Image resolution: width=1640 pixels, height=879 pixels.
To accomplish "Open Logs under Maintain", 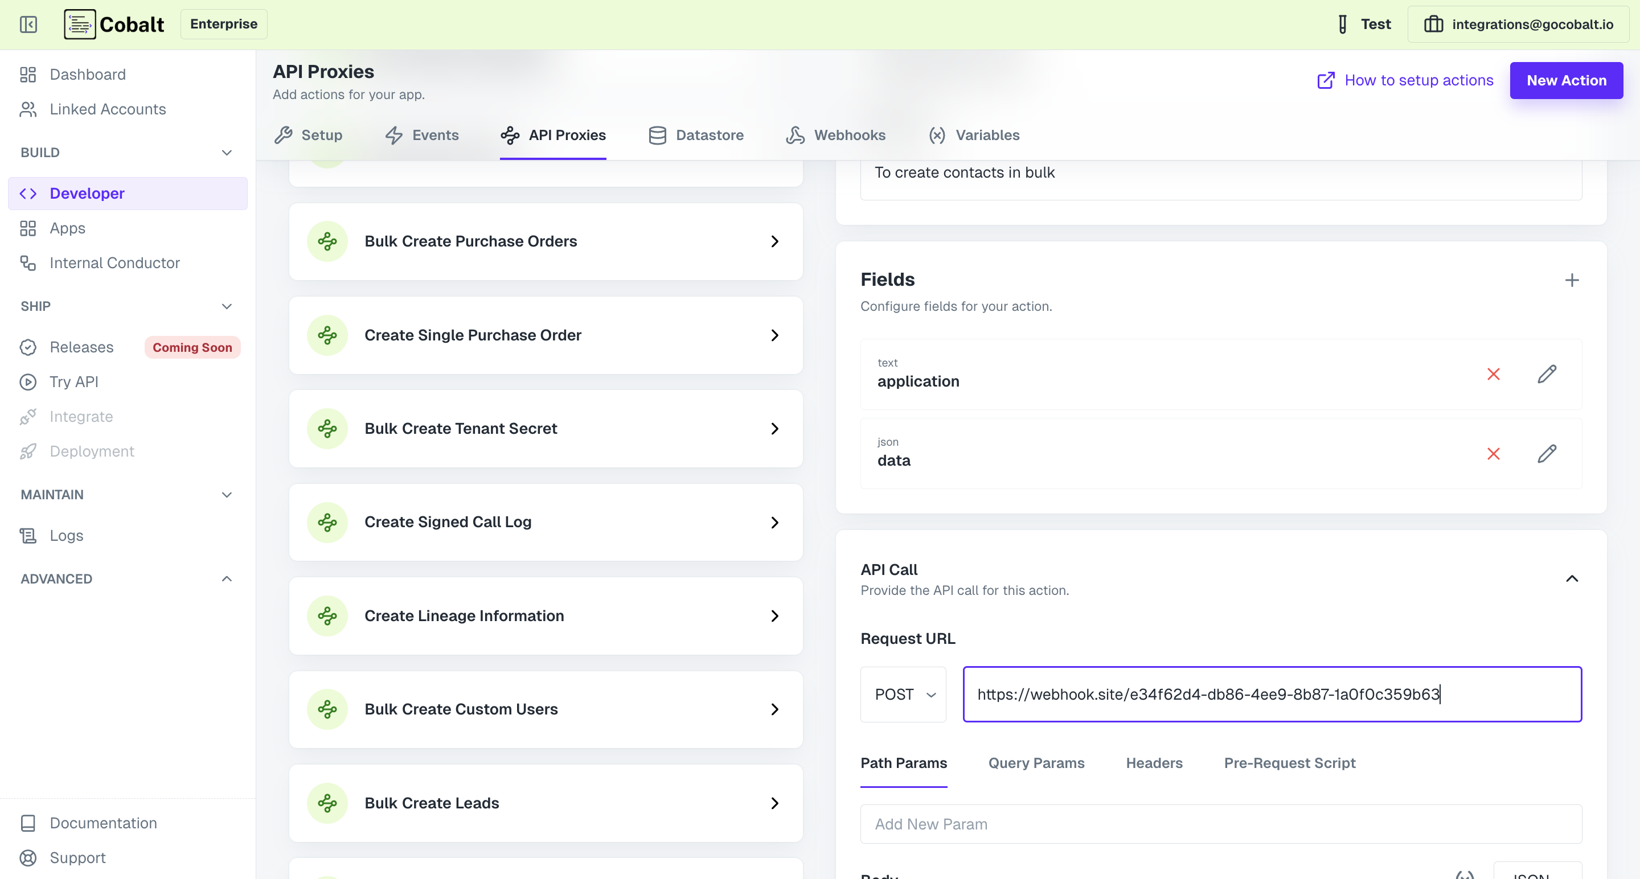I will pos(66,535).
